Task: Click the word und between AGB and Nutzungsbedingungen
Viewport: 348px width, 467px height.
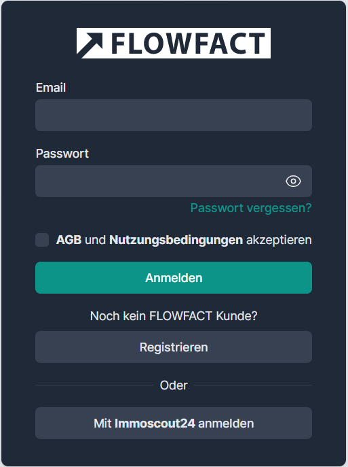Action: coord(96,240)
